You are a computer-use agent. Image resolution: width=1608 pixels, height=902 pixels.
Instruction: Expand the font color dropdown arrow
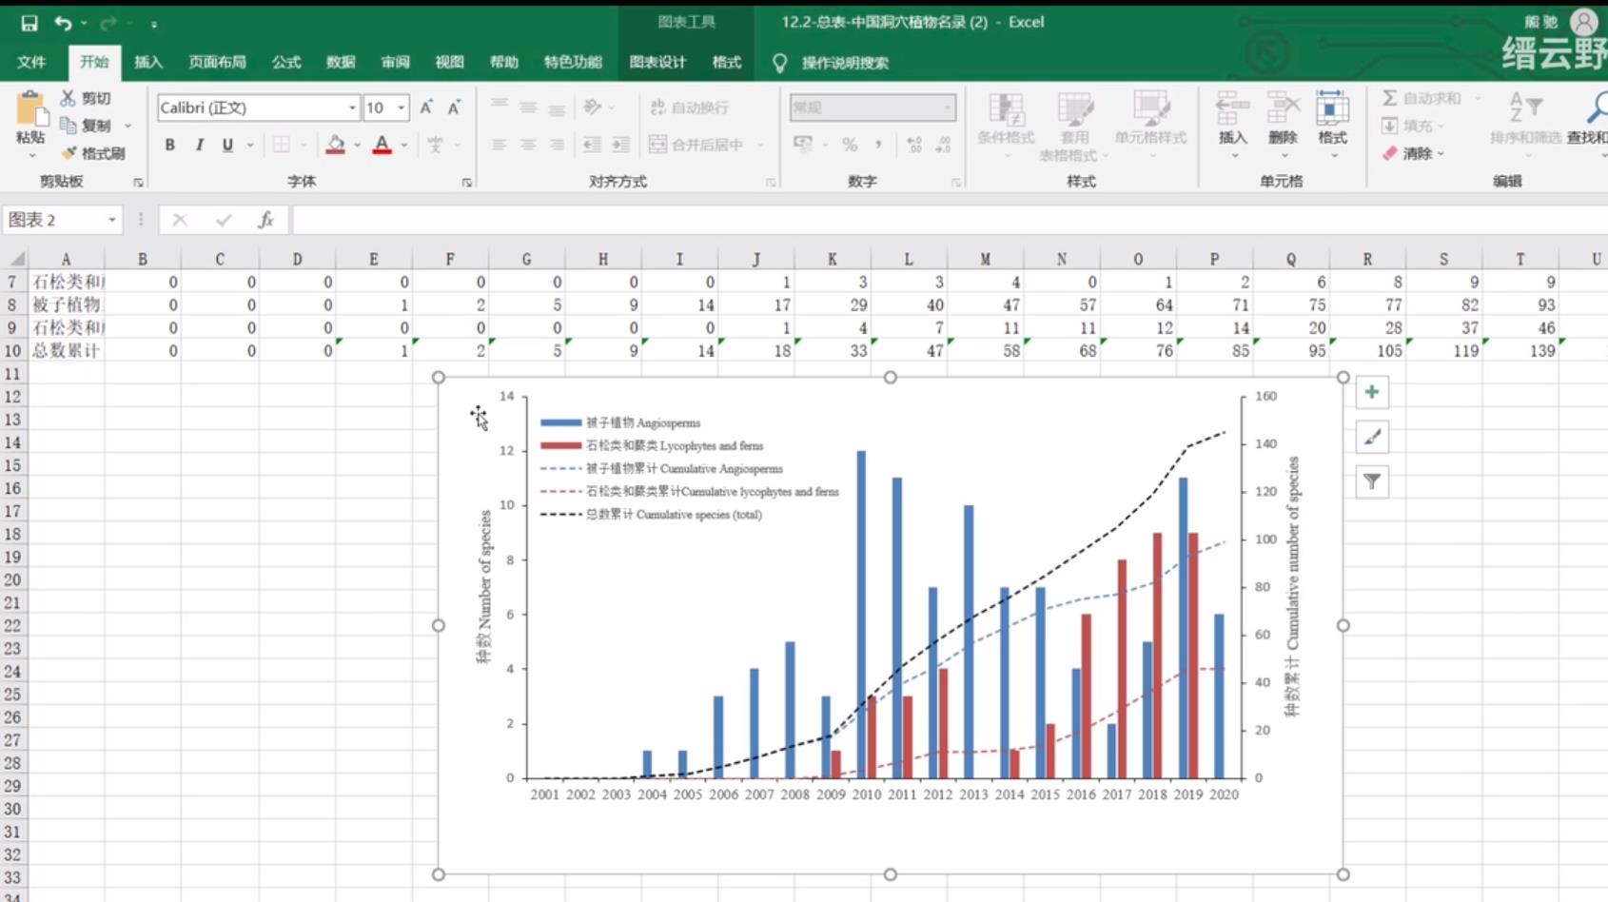(x=404, y=145)
